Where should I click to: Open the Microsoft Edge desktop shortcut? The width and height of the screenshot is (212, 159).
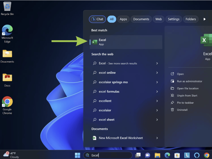pyautogui.click(x=7, y=34)
